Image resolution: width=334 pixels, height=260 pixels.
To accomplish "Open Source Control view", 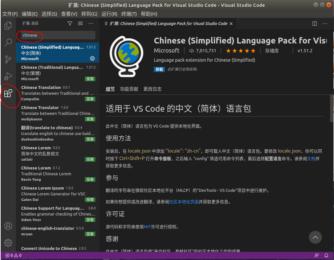I will [x=8, y=59].
